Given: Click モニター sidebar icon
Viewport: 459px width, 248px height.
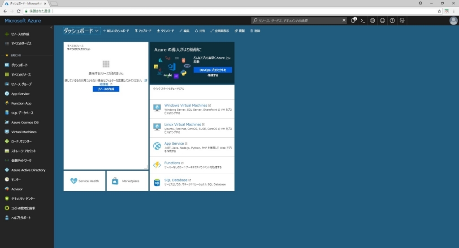Looking at the screenshot, I should coord(7,180).
